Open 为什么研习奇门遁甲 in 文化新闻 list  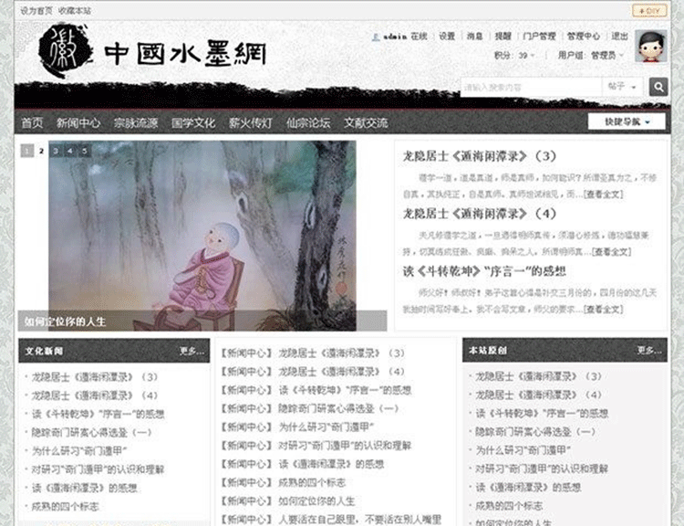point(79,451)
